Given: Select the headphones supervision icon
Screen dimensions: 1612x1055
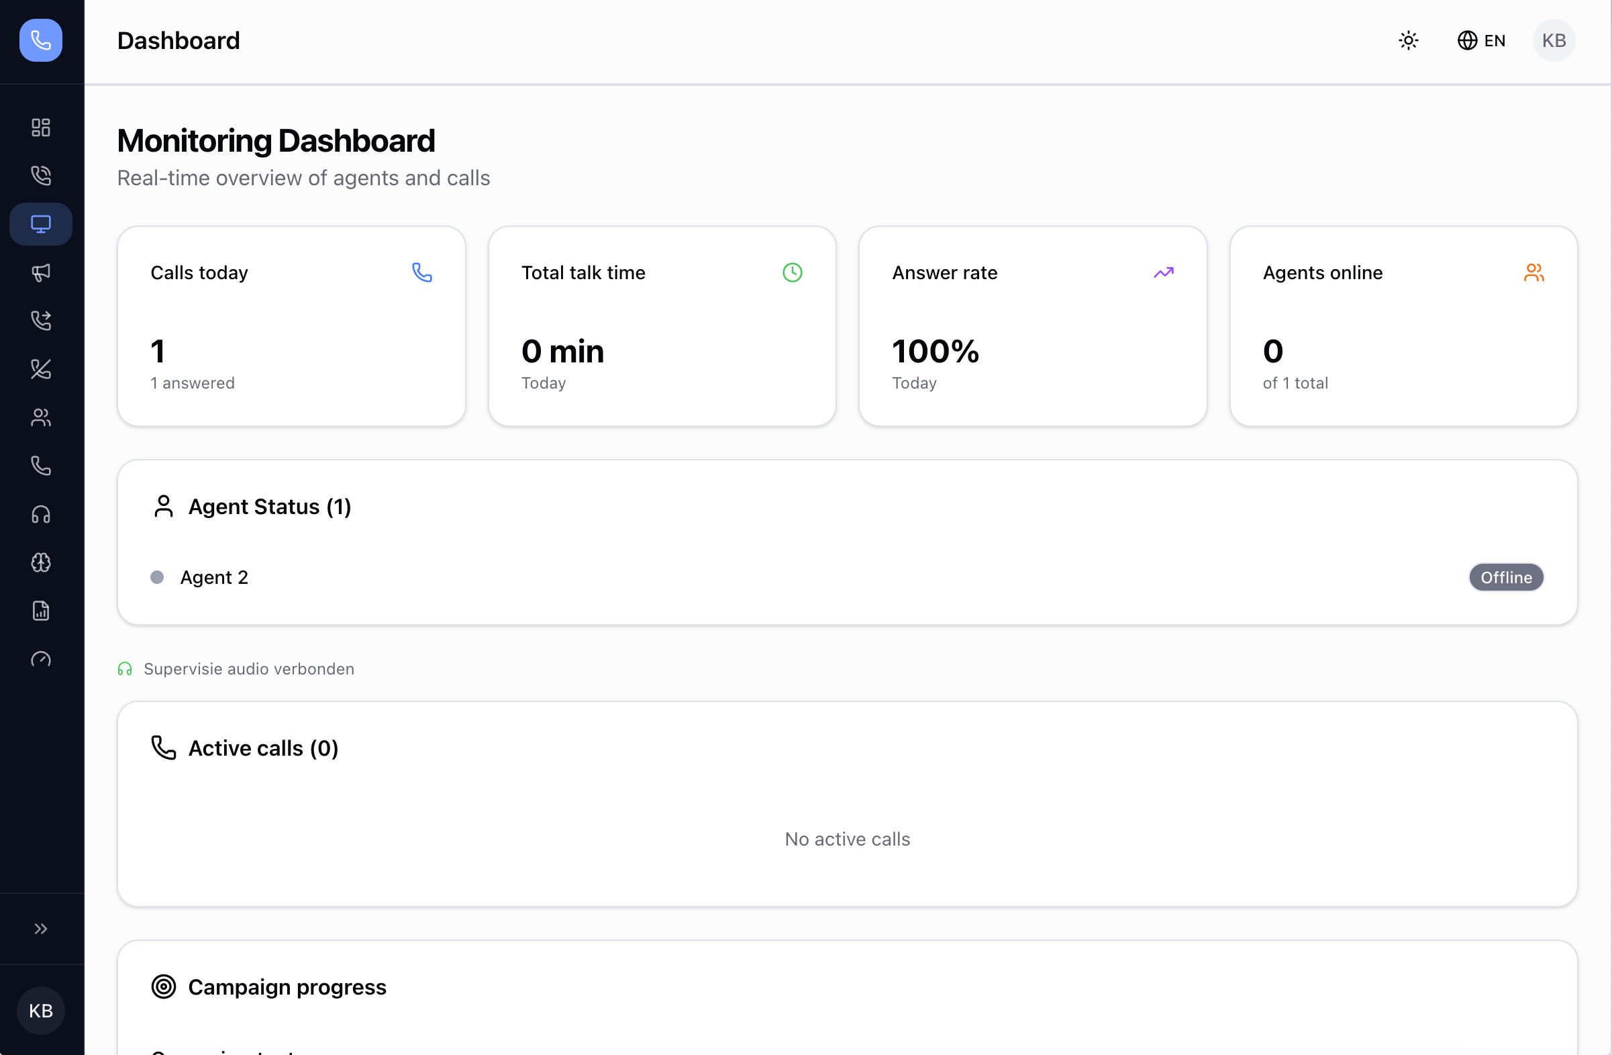Looking at the screenshot, I should (x=41, y=515).
